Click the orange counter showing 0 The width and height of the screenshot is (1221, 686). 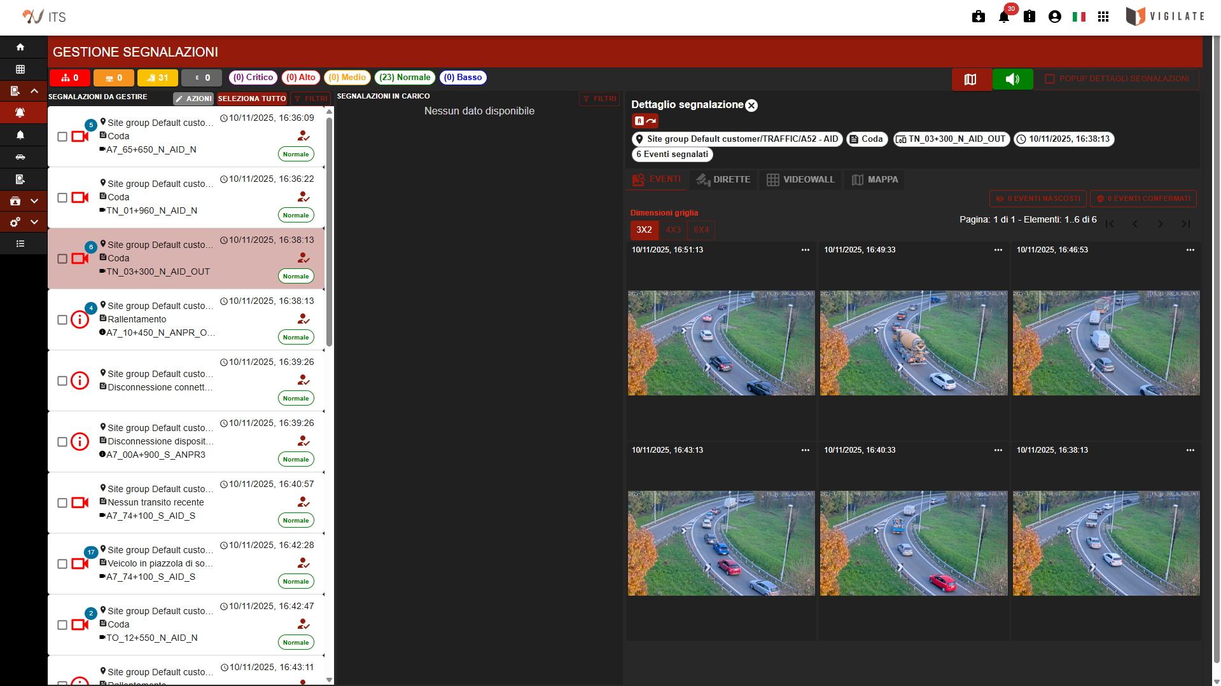[114, 78]
